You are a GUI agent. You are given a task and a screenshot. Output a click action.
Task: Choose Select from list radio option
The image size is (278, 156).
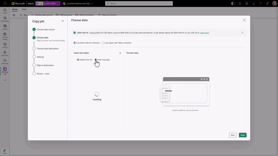[78, 60]
